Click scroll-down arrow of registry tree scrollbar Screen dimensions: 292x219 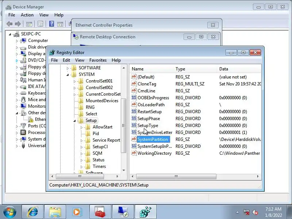pos(124,170)
